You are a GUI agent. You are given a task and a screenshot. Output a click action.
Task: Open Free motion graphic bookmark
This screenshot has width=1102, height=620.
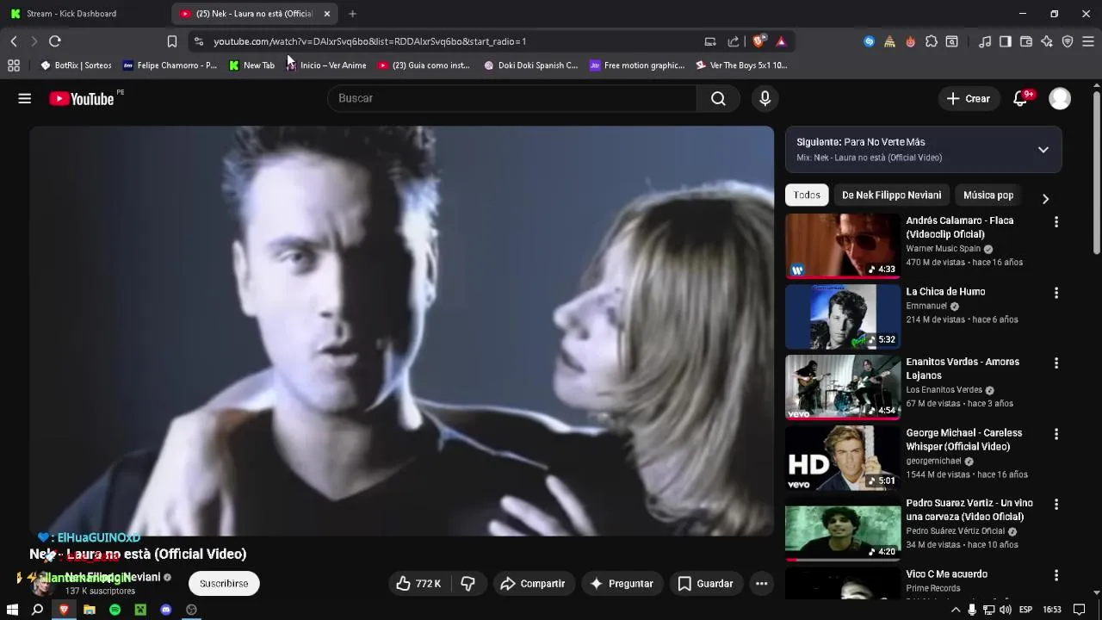pyautogui.click(x=637, y=65)
